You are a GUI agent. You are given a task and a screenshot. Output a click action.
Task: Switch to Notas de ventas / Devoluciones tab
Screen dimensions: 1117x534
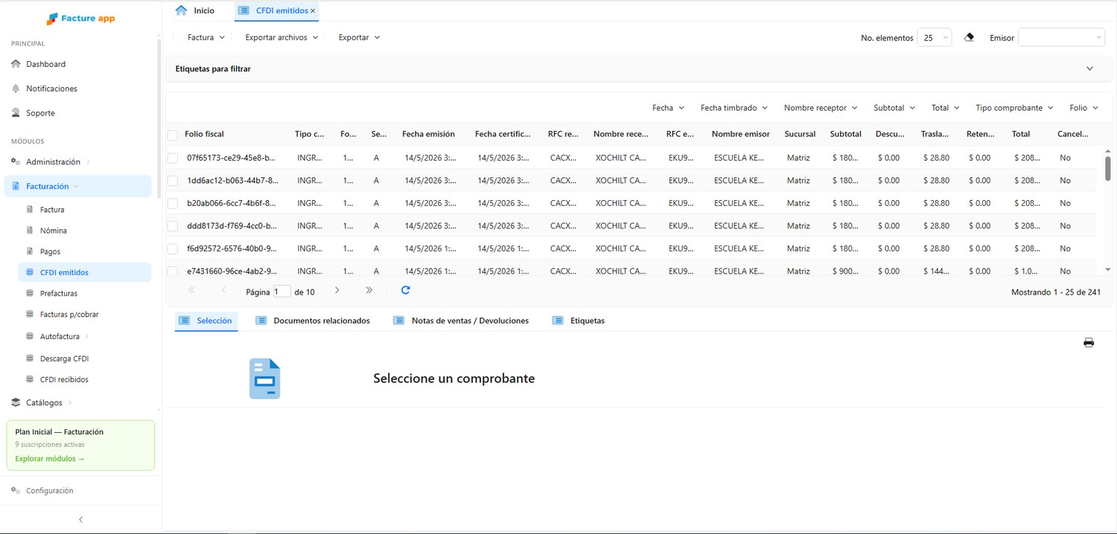[x=462, y=321]
